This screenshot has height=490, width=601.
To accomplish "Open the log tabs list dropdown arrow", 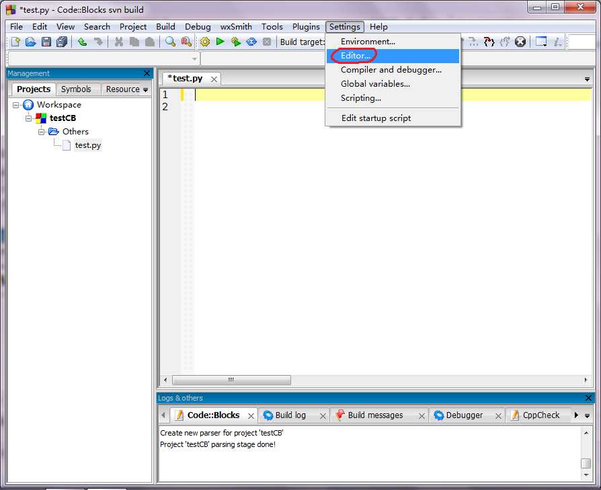I will (x=587, y=415).
